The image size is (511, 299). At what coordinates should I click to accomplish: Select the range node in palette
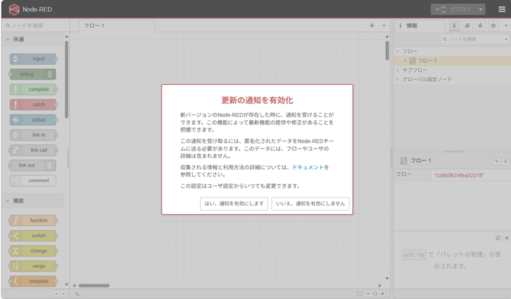tap(33, 266)
